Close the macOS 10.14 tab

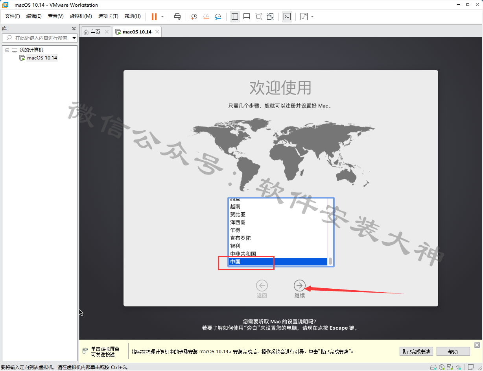coord(157,32)
